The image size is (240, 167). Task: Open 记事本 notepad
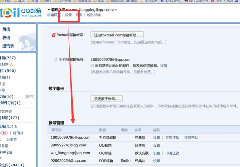coord(12,139)
